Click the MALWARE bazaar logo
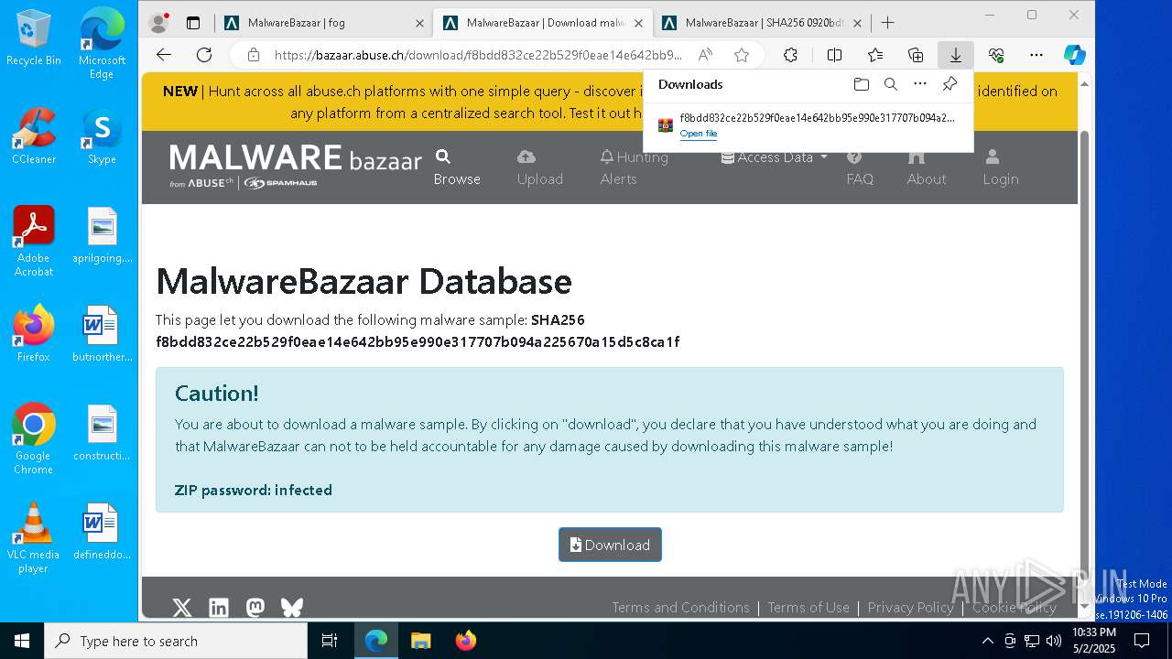This screenshot has width=1172, height=659. pyautogui.click(x=295, y=167)
